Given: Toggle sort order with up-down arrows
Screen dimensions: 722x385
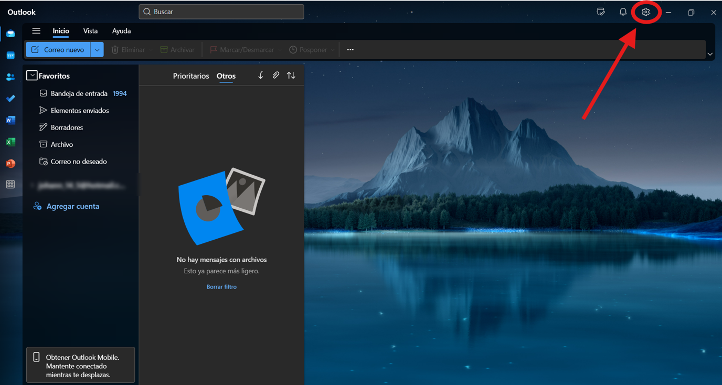Looking at the screenshot, I should pyautogui.click(x=291, y=76).
